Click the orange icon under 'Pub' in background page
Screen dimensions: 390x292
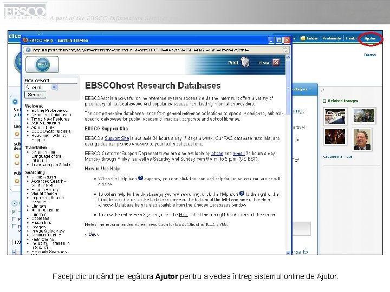[17, 181]
